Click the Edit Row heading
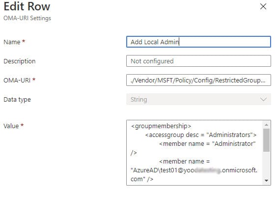Screen dimensions: 277x218 (x=27, y=6)
